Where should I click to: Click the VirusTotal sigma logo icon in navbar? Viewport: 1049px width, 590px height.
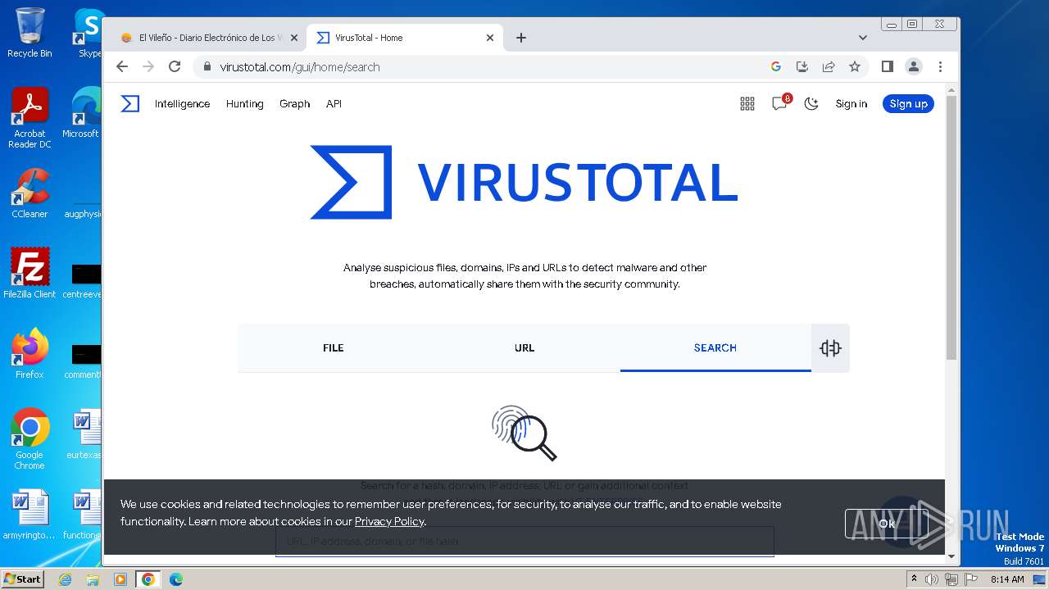pos(130,103)
